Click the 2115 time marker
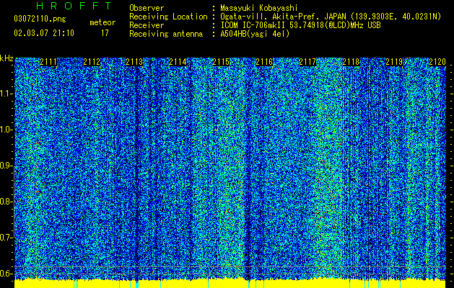Screen dimensions: 454x288 221,61
